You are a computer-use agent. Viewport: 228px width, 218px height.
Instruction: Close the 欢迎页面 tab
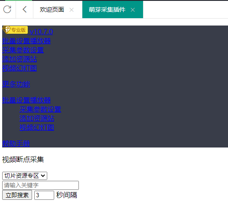pyautogui.click(x=72, y=10)
